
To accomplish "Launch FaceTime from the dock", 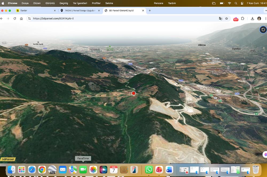I will (83, 170).
